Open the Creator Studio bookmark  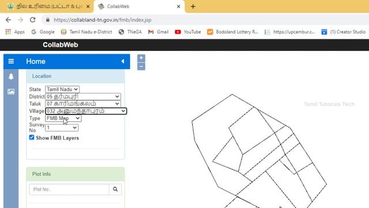click(x=344, y=32)
